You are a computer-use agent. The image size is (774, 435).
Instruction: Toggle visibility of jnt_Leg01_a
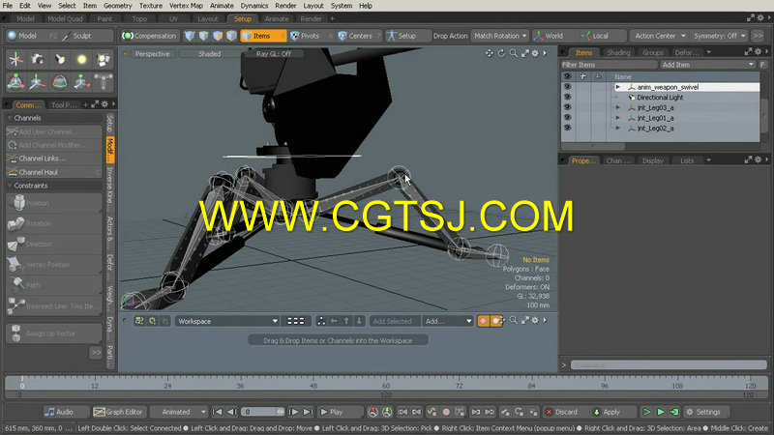click(x=567, y=118)
